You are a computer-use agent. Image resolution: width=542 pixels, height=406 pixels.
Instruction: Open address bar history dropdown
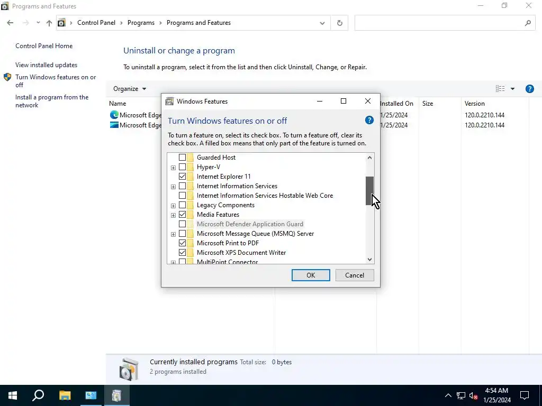322,23
